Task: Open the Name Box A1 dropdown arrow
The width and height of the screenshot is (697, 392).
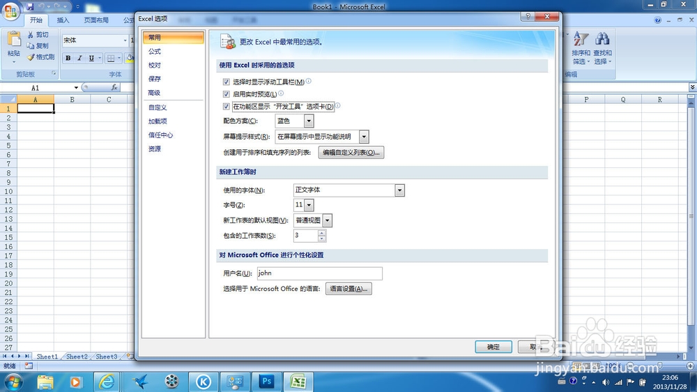Action: (76, 88)
